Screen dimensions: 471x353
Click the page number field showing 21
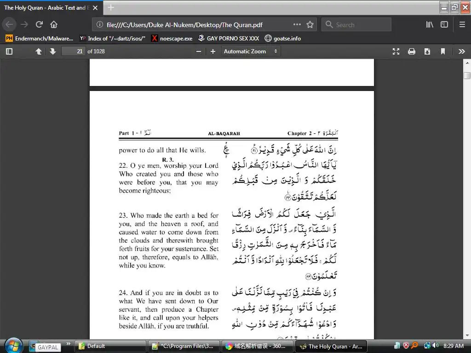tap(73, 51)
